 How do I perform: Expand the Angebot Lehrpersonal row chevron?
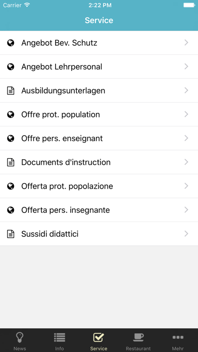click(x=186, y=66)
